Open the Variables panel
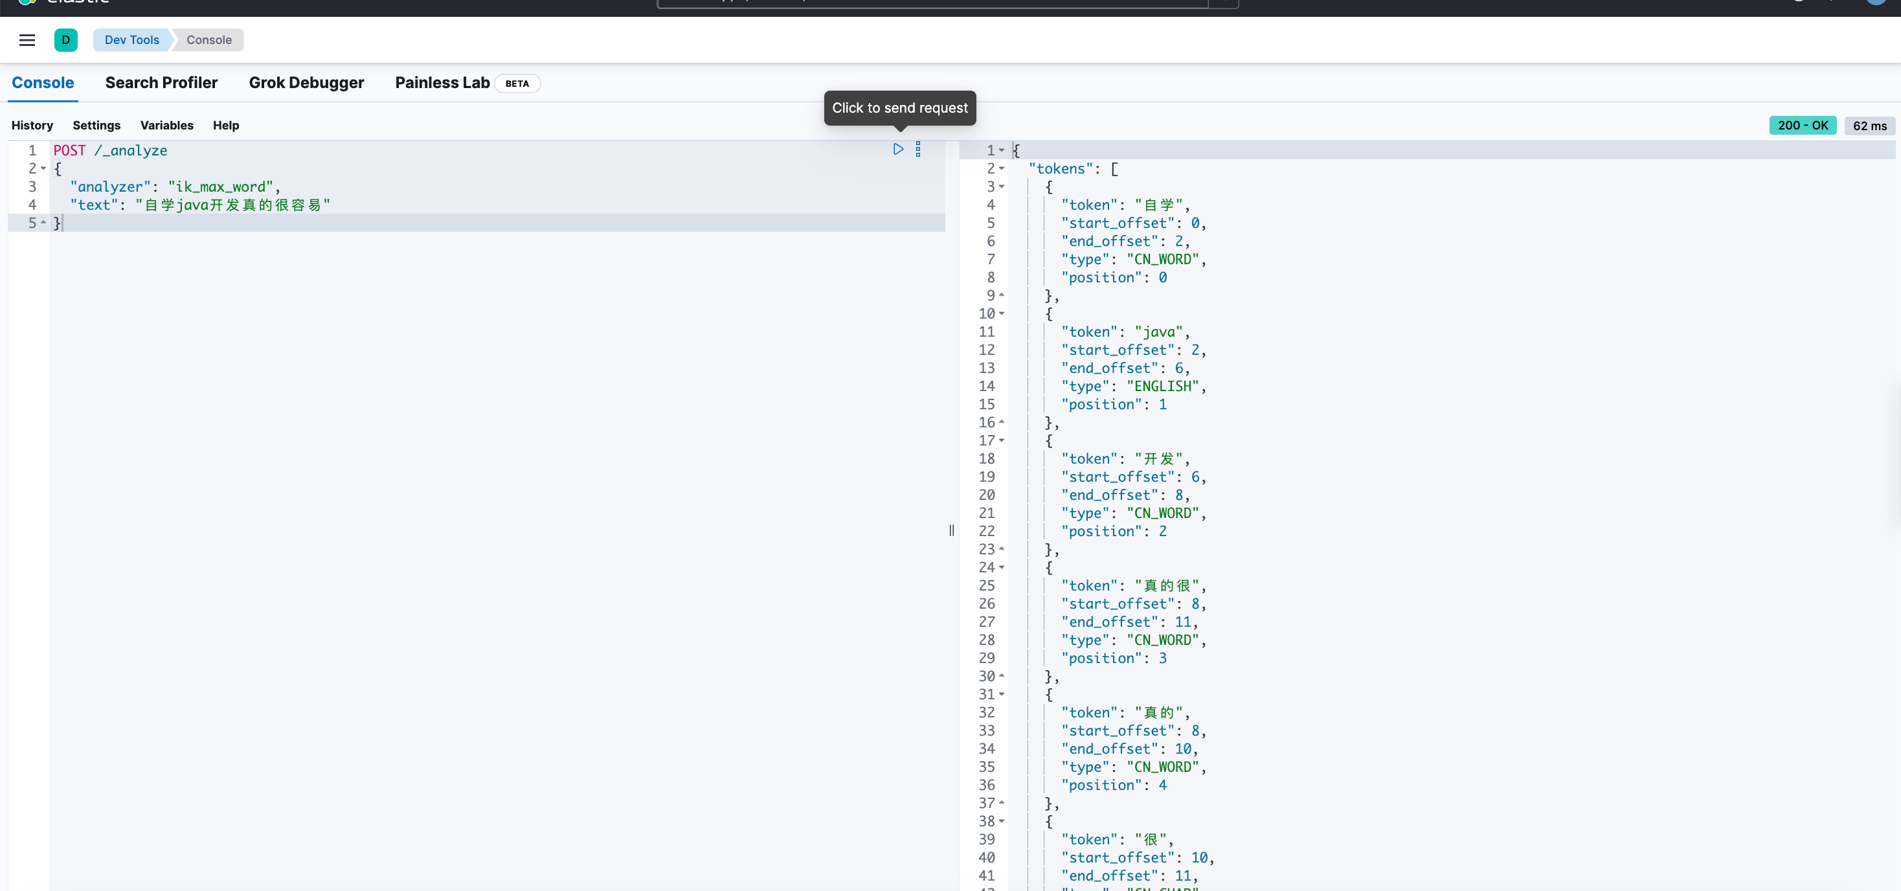Image resolution: width=1901 pixels, height=891 pixels. click(167, 126)
